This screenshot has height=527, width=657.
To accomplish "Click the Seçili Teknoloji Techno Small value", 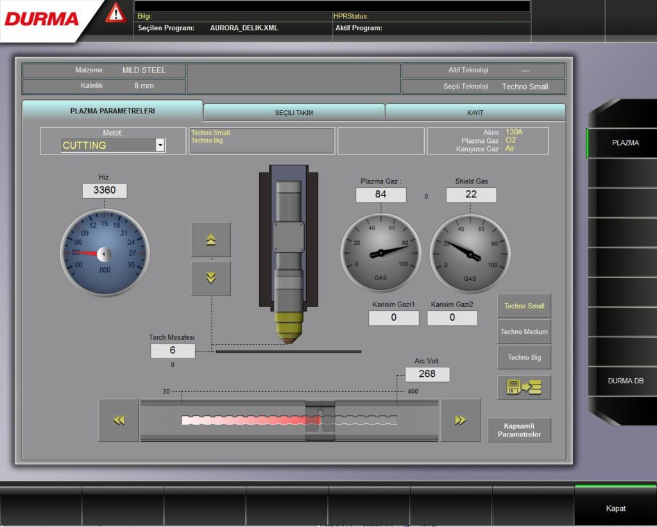I will (x=525, y=87).
